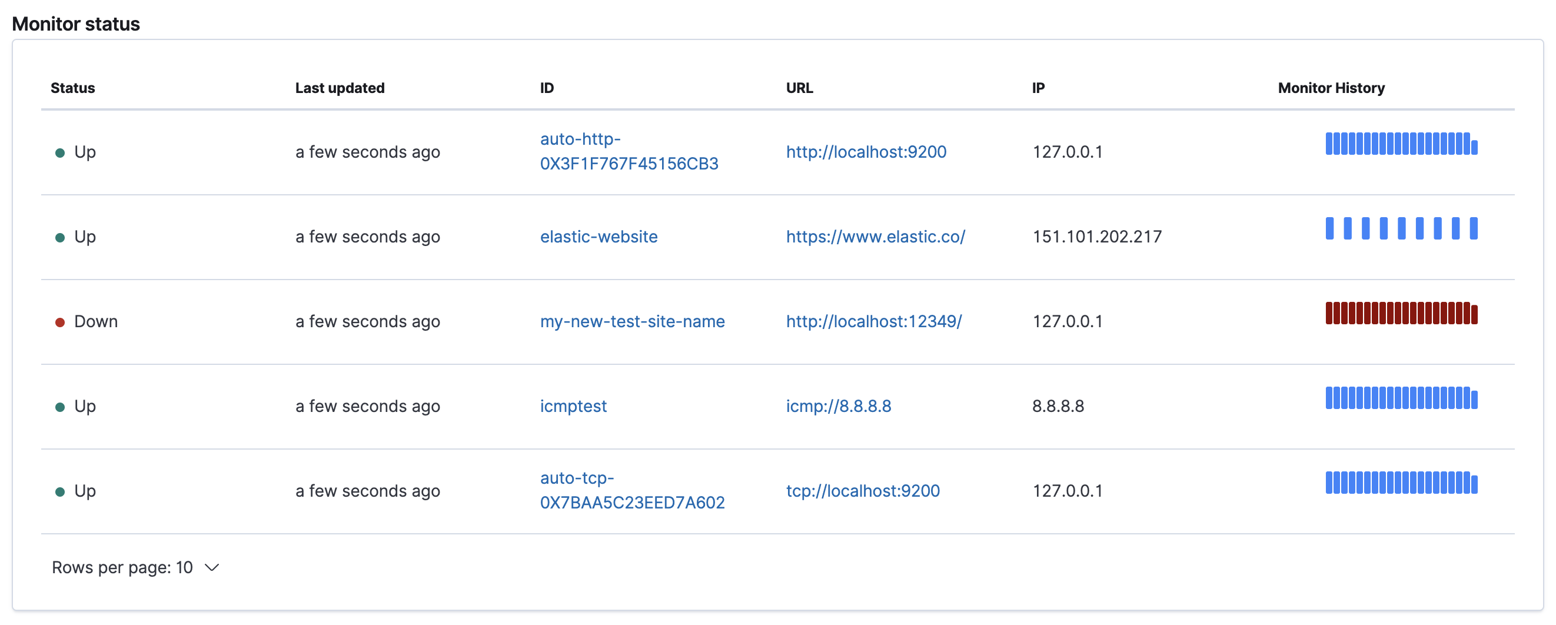Open the elastic-website monitor ID link
Viewport: 1556px width, 625px height.
[x=599, y=237]
